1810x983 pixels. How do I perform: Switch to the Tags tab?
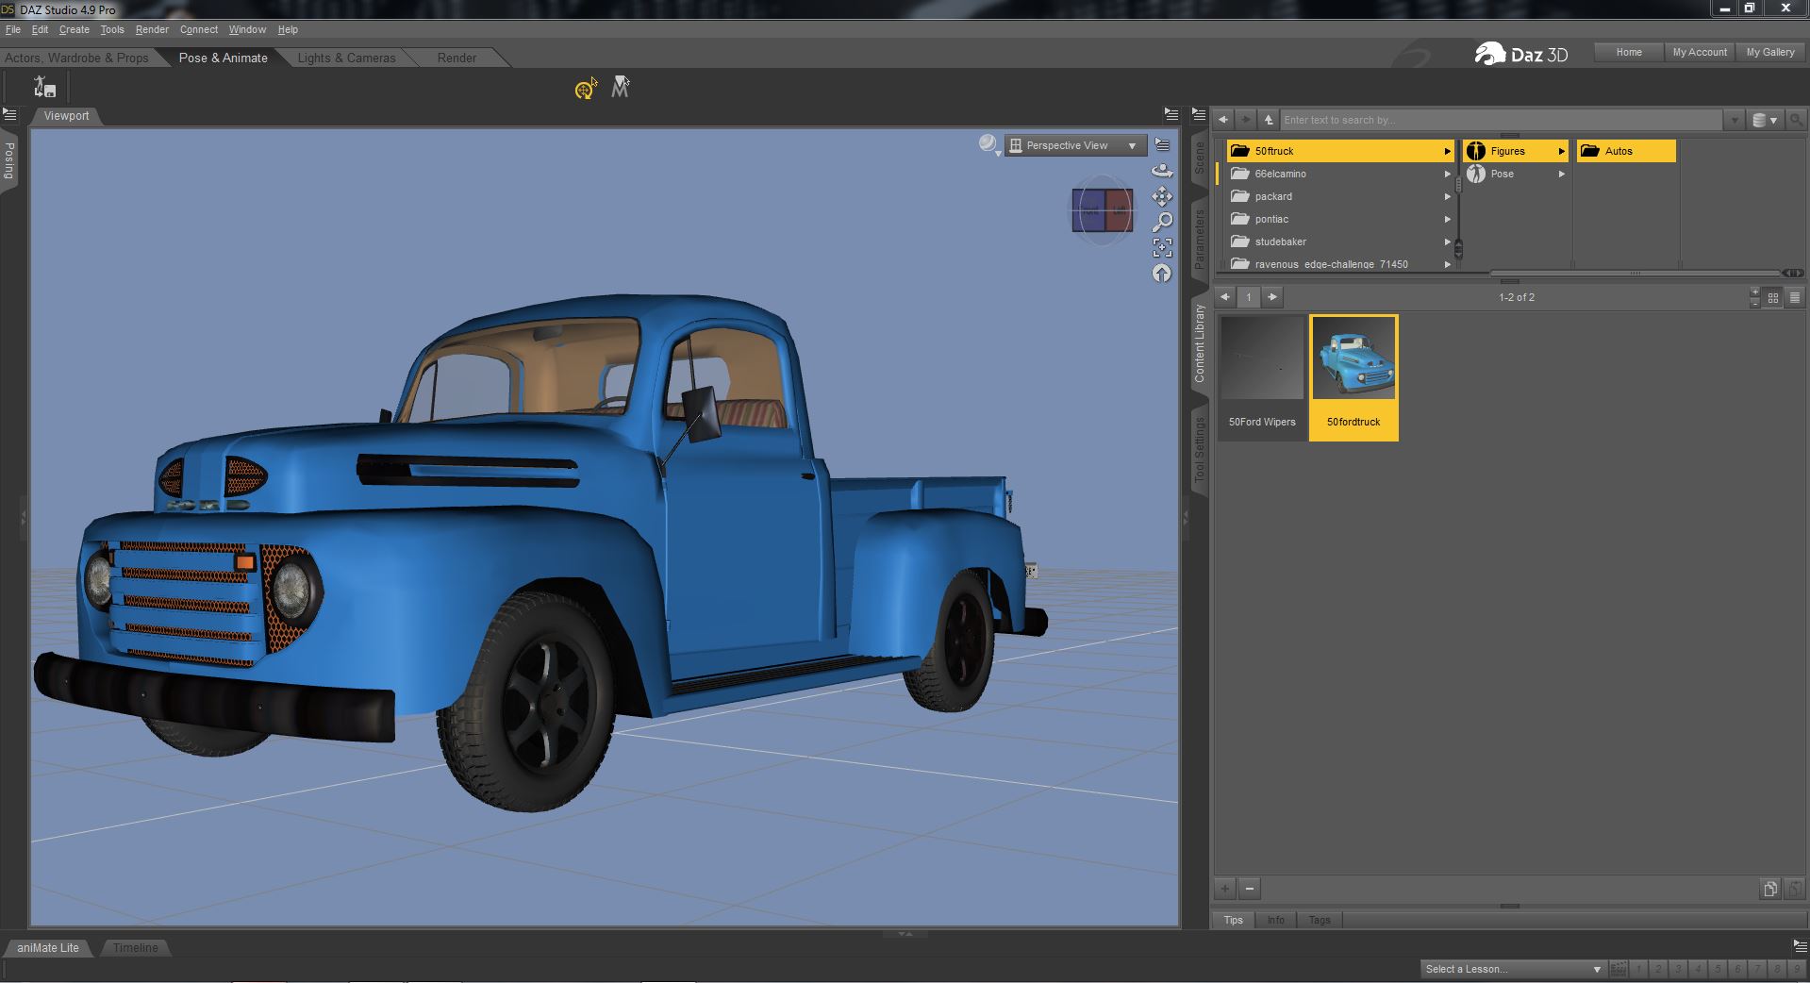coord(1320,920)
